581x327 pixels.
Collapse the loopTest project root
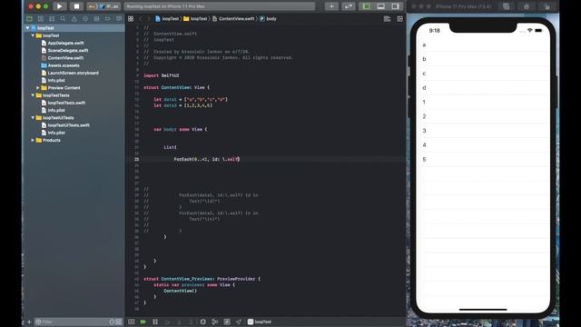tap(27, 28)
